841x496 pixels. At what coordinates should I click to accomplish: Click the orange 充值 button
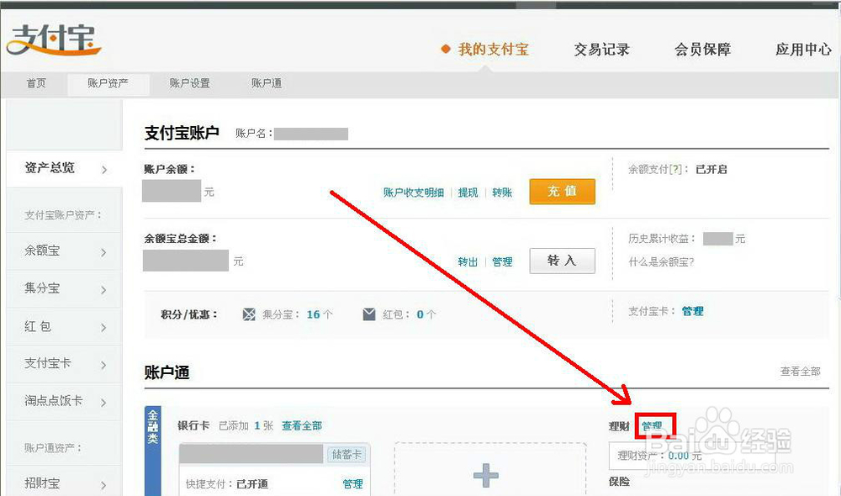562,192
